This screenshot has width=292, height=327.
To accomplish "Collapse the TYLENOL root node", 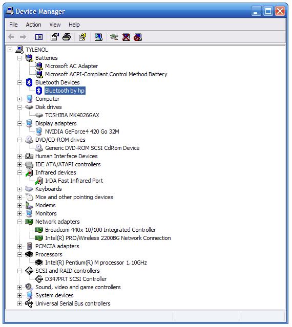I will pos(10,50).
